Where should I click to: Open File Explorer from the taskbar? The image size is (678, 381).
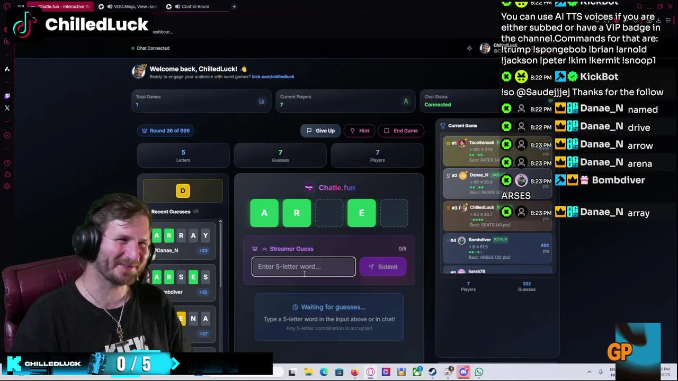point(308,372)
